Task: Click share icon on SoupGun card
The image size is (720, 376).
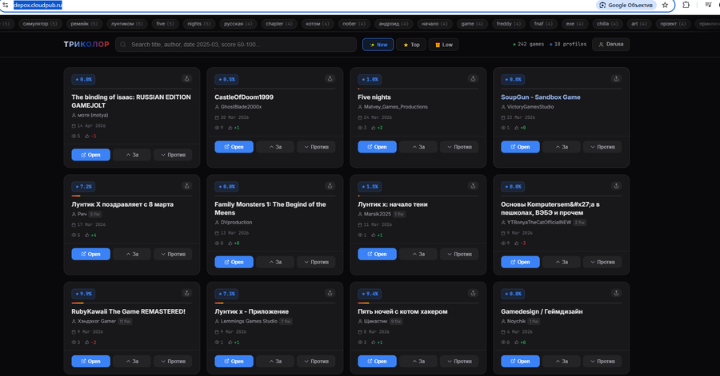Action: click(x=616, y=79)
